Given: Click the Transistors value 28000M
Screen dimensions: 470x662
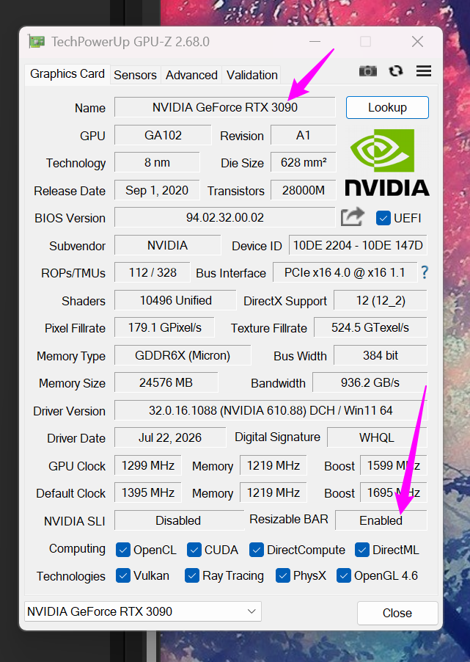Looking at the screenshot, I should [x=304, y=190].
